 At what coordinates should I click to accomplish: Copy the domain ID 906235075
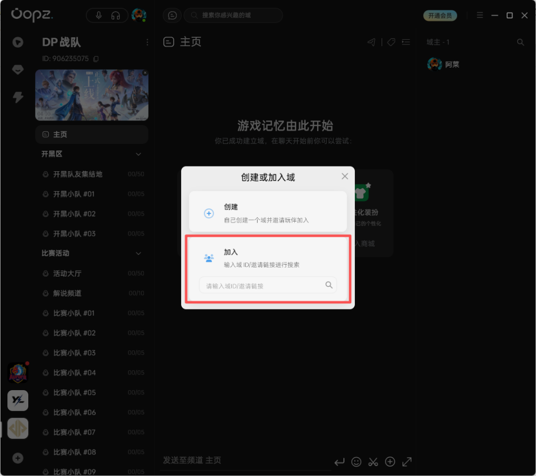(96, 59)
